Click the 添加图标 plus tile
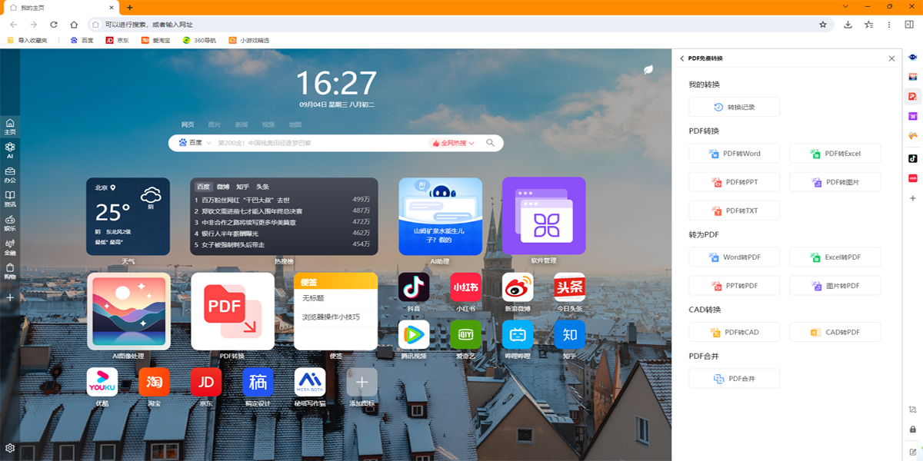This screenshot has width=923, height=461. pyautogui.click(x=362, y=382)
